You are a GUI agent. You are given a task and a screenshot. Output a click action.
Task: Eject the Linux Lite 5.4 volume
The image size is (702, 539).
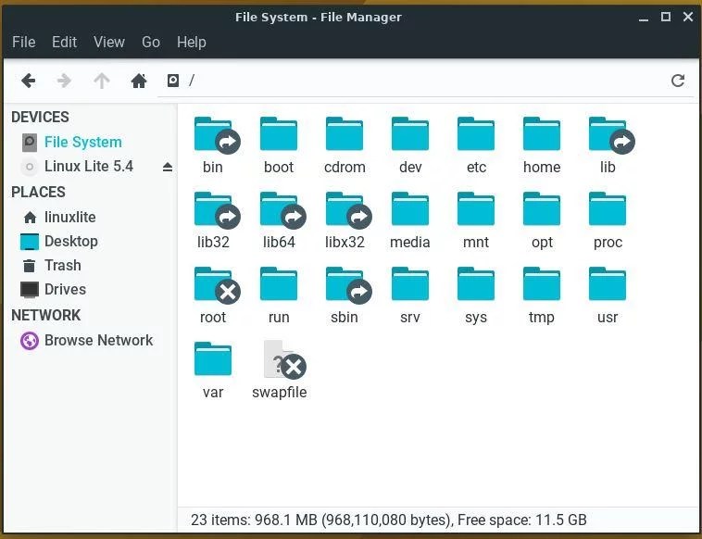pyautogui.click(x=168, y=167)
